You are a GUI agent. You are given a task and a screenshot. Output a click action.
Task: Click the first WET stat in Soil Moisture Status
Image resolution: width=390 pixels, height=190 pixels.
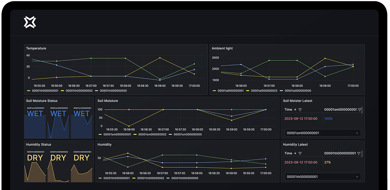[x=35, y=114]
